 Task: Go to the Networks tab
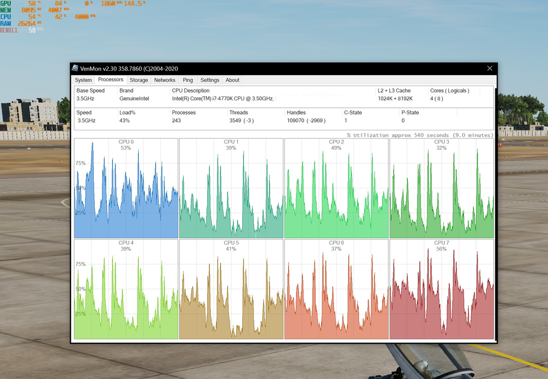coord(164,80)
